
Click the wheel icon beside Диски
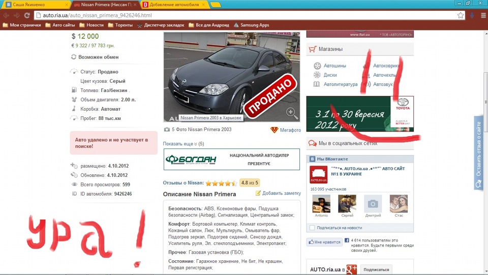click(x=317, y=75)
